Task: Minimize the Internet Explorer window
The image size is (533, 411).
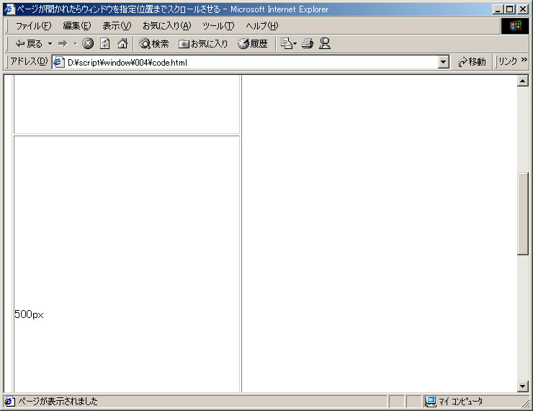Action: tap(498, 9)
